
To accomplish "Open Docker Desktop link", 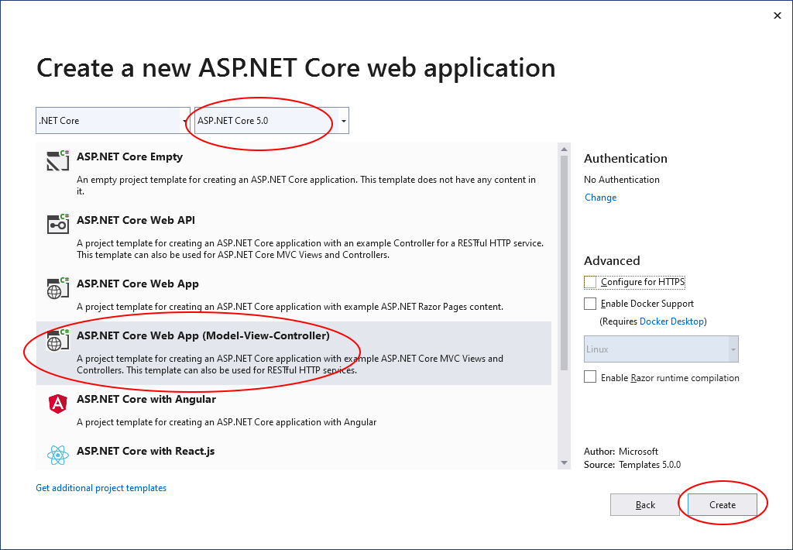I will pyautogui.click(x=671, y=321).
